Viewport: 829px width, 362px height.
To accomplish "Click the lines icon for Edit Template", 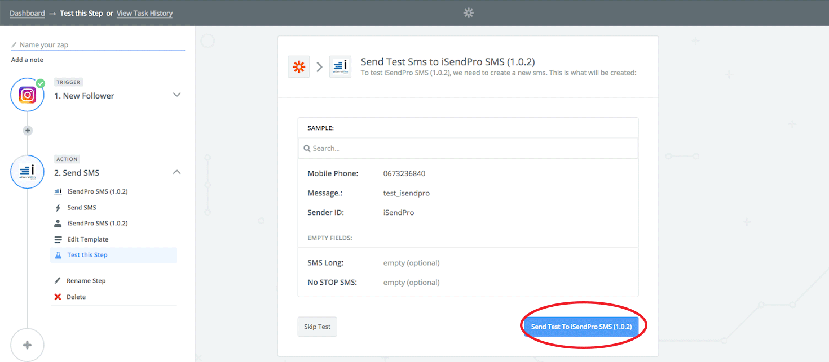I will tap(58, 239).
